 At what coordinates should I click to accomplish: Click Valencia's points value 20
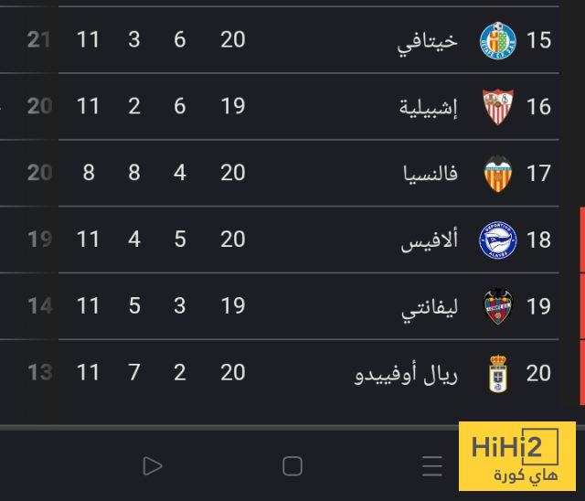pos(39,173)
